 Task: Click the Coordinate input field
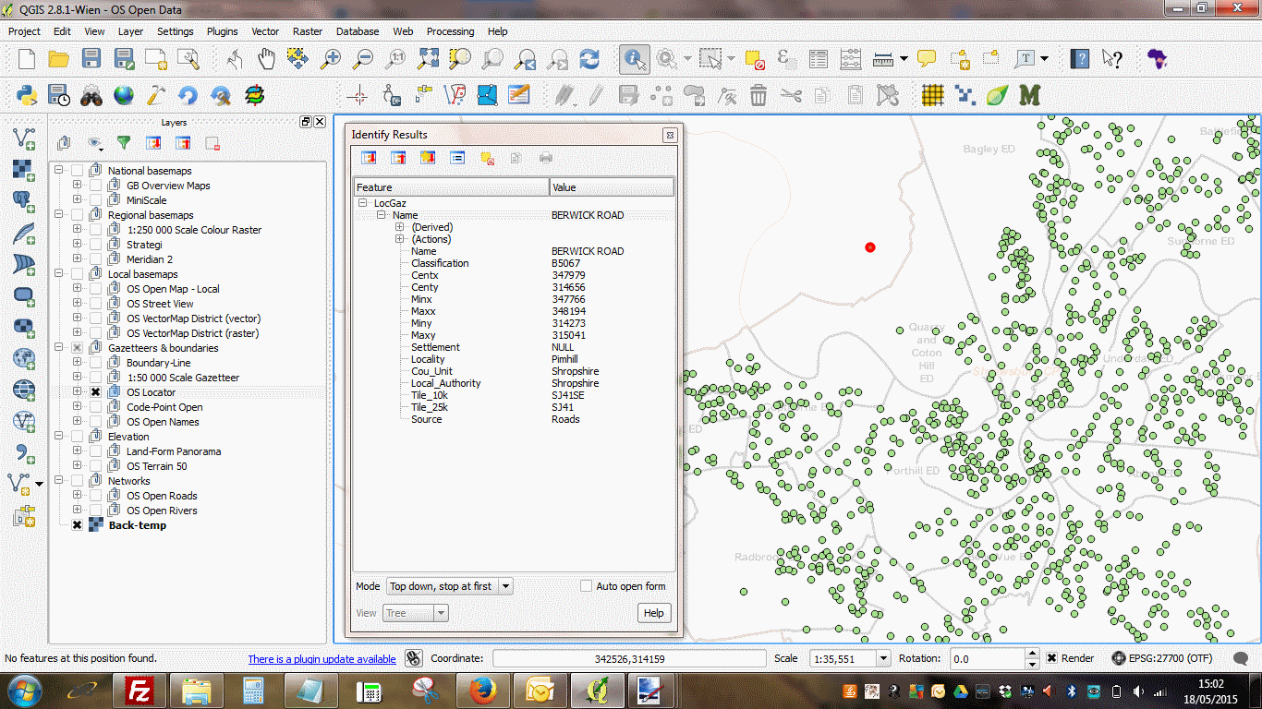pos(629,658)
